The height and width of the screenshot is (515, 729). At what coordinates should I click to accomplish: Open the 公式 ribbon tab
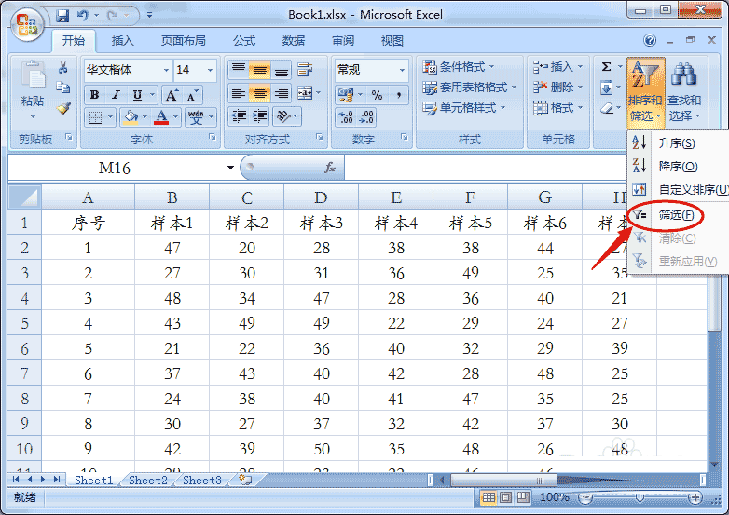244,41
